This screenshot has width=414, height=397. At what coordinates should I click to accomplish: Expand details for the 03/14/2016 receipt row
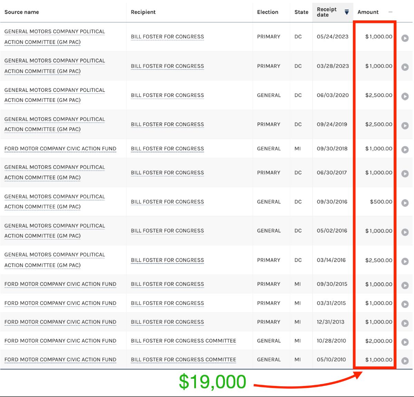pos(405,261)
